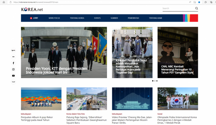The image size is (216, 125).
Task: Select the second carousel slide dot
Action: [x=155, y=81]
